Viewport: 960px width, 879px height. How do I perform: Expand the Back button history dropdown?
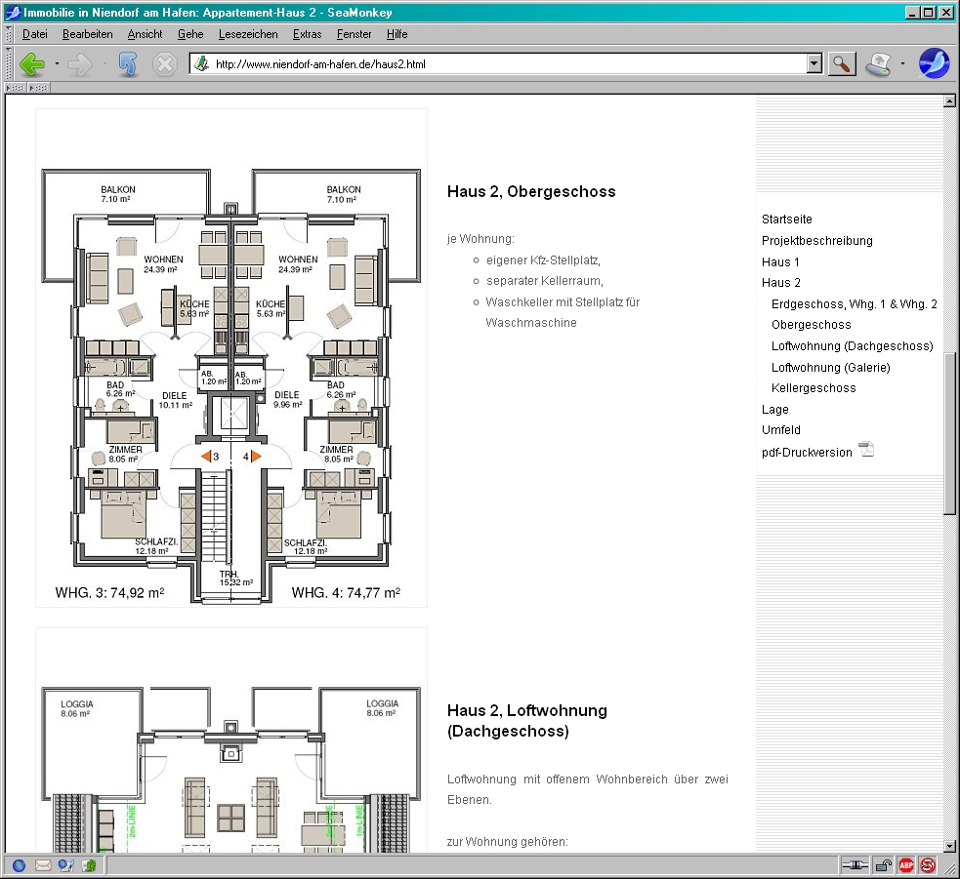click(x=57, y=64)
